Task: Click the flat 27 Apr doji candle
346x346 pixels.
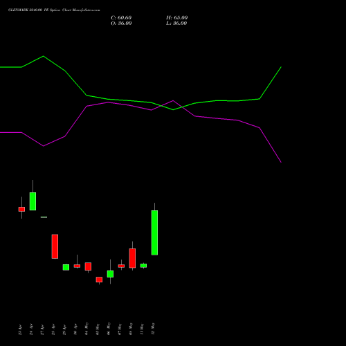Action: point(44,217)
